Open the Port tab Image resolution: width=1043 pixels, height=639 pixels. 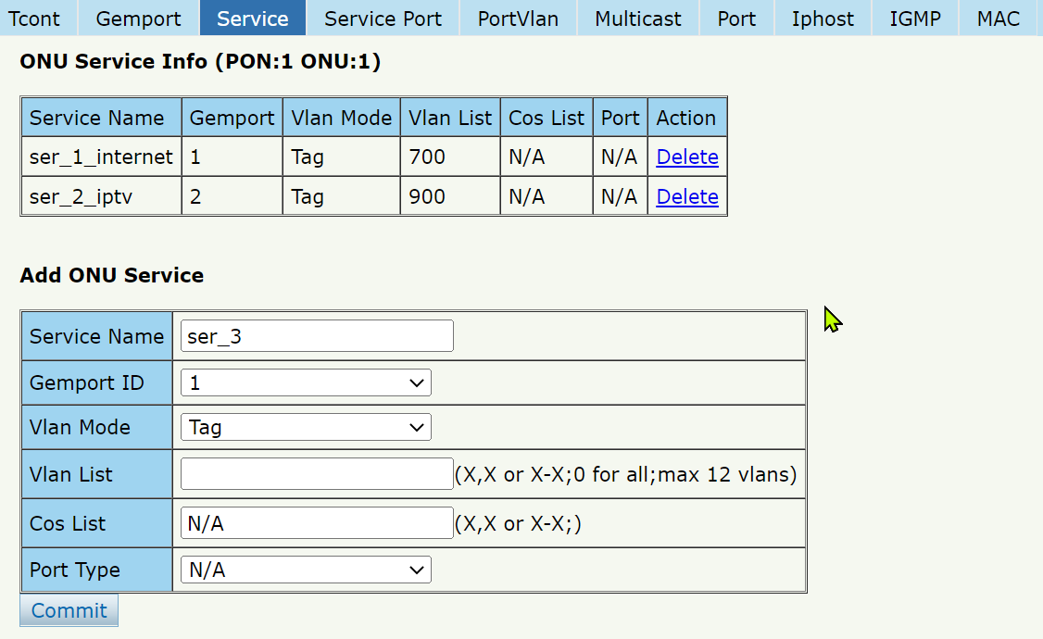736,19
